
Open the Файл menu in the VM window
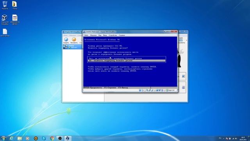click(86, 35)
